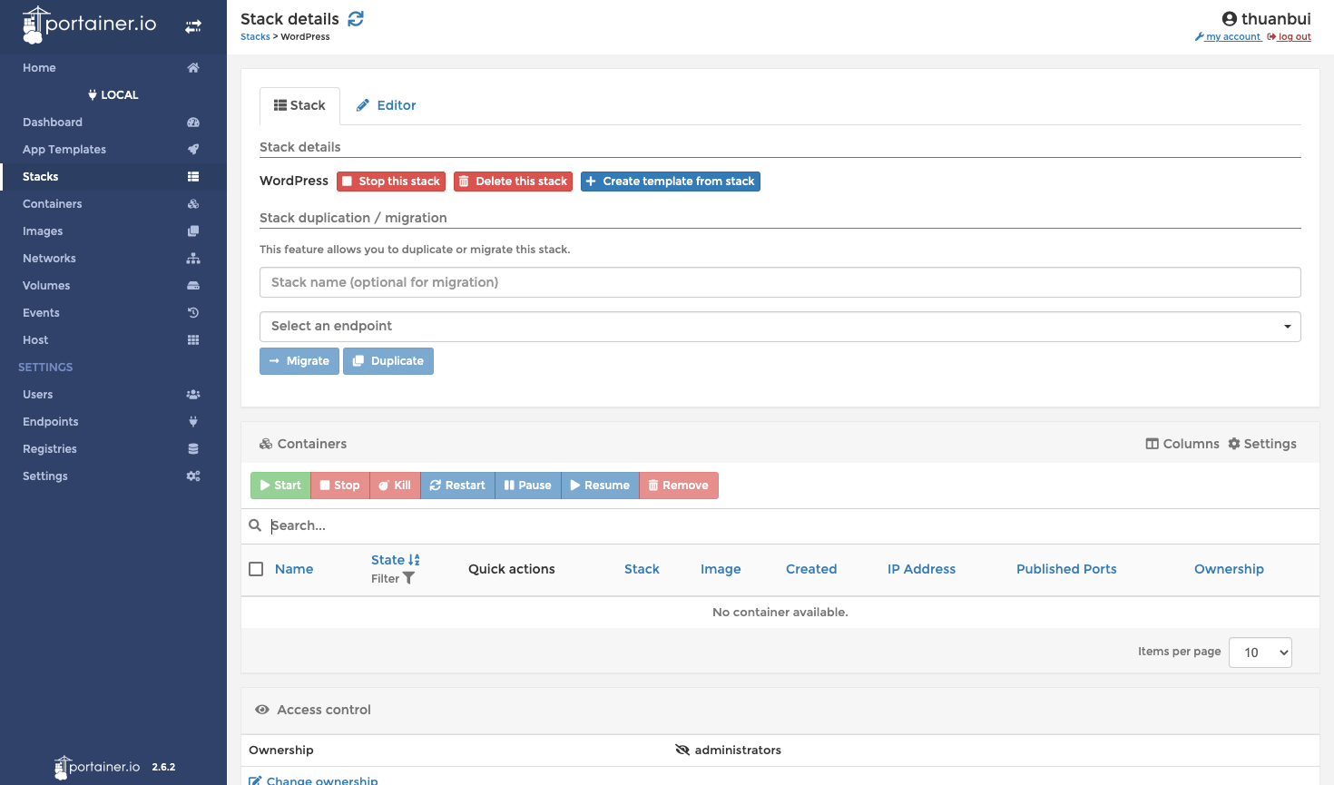1334x785 pixels.
Task: Open Stacks in the sidebar
Action: coord(41,177)
